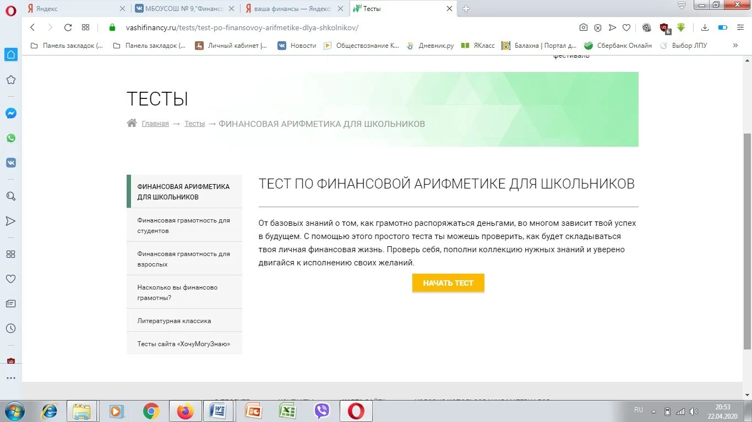Select Финансовая арифметика для школьников menu item

(184, 191)
